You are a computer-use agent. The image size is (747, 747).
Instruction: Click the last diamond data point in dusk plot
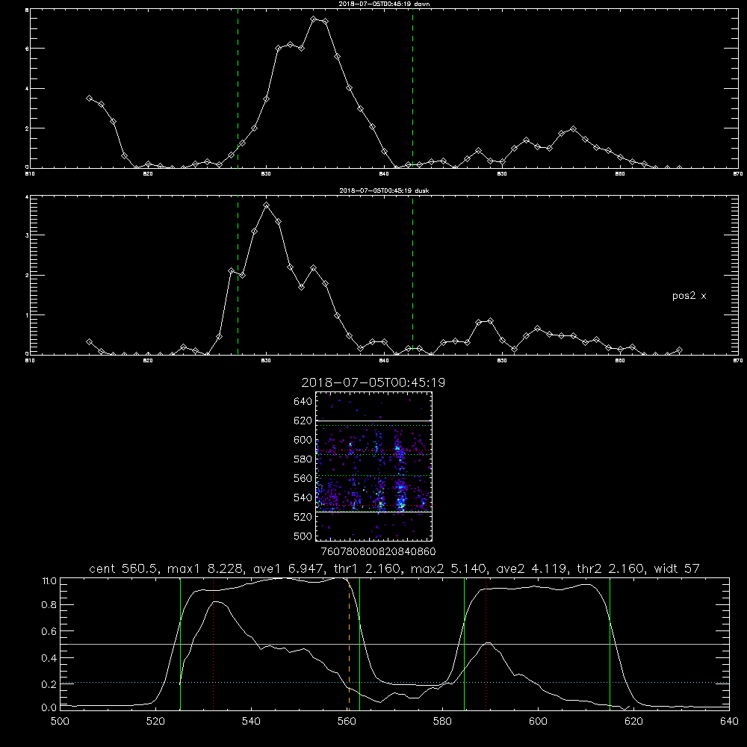(x=679, y=350)
